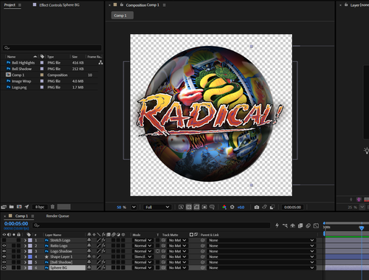369x280 pixels.
Task: Select the Composition Comp 1 viewer tab
Action: [142, 5]
